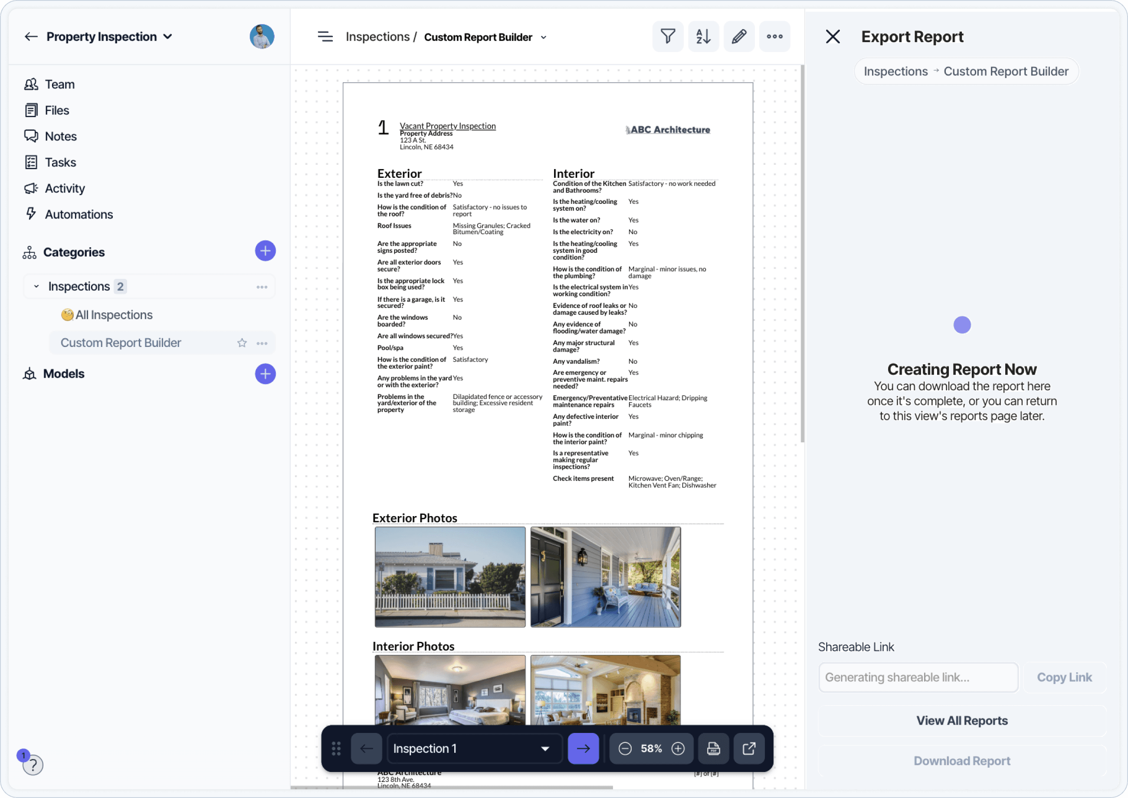Zoom in with the plus icon
1128x798 pixels.
point(678,749)
